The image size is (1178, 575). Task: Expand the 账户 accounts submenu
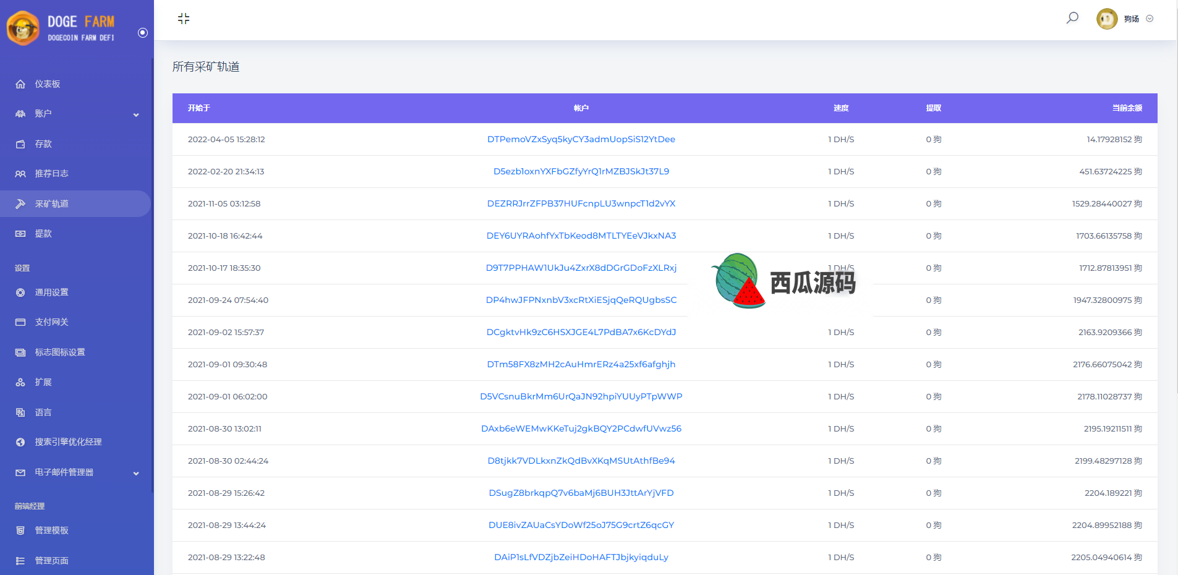(x=136, y=114)
